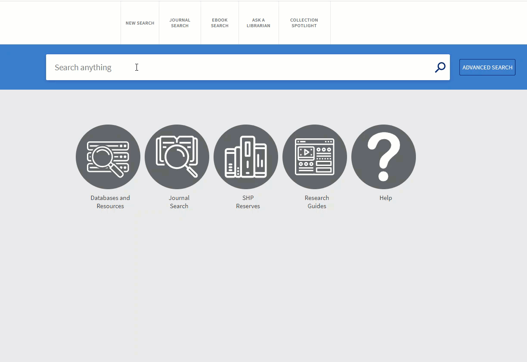Go to Ebook Search menu item
This screenshot has height=362, width=527.
pos(220,23)
